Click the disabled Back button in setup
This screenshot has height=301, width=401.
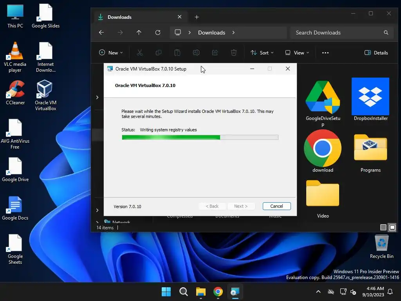212,206
